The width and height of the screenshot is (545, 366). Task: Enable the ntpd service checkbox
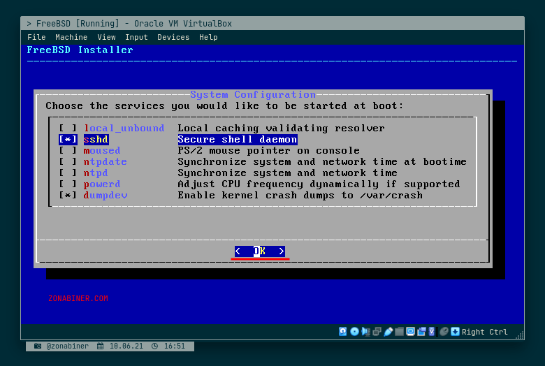click(68, 173)
